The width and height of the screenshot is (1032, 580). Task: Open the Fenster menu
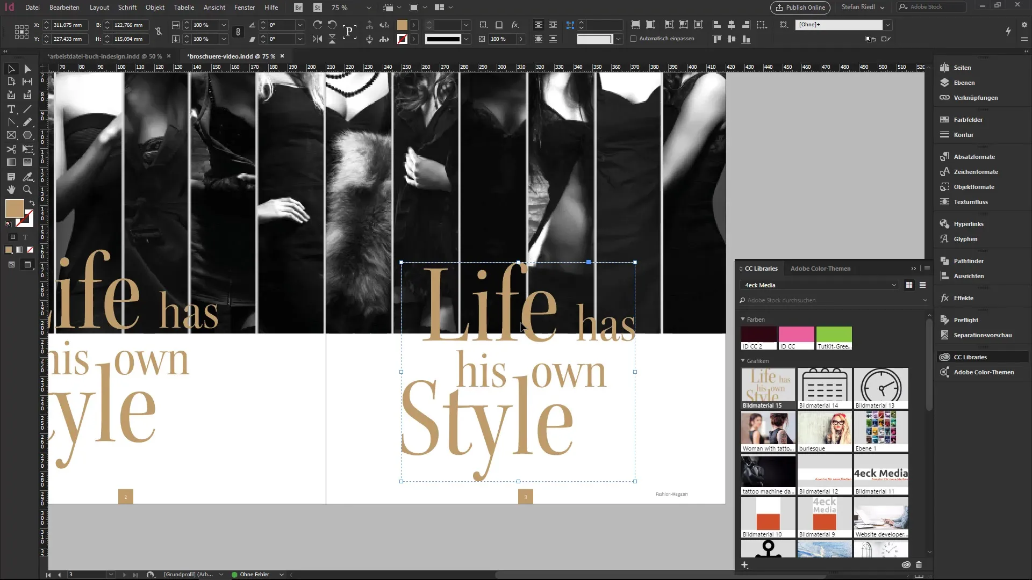[245, 8]
